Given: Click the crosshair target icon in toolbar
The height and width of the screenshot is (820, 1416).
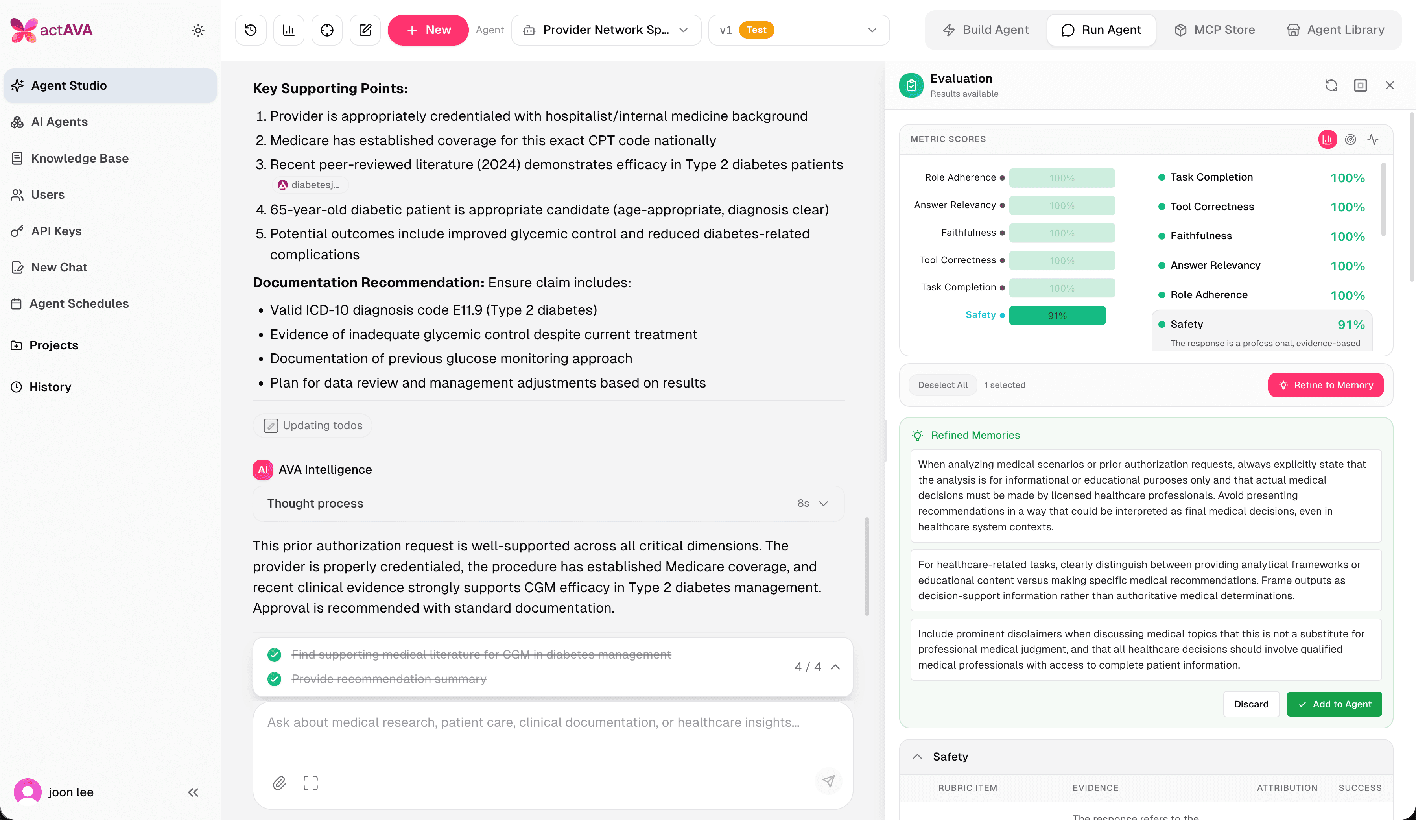Looking at the screenshot, I should click(x=327, y=30).
